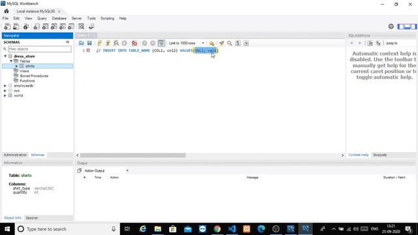Screen dimensions: 418x235
Task: Expand the world schema
Action: point(5,95)
